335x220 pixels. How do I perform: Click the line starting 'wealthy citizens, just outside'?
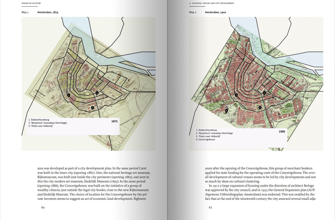93,190
